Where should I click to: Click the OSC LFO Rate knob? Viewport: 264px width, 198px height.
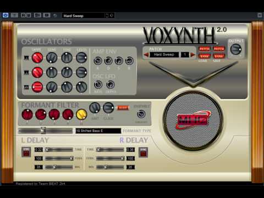(98, 85)
